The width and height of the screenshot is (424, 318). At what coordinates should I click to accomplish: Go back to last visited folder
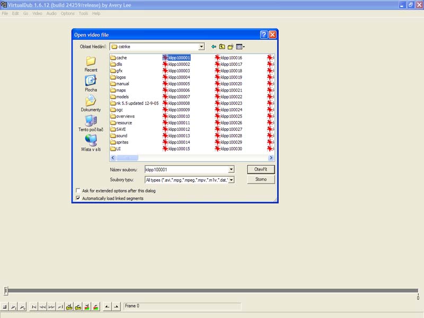tap(214, 47)
